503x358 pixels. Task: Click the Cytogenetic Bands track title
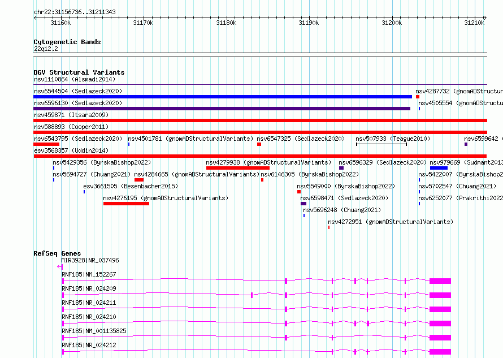[67, 42]
